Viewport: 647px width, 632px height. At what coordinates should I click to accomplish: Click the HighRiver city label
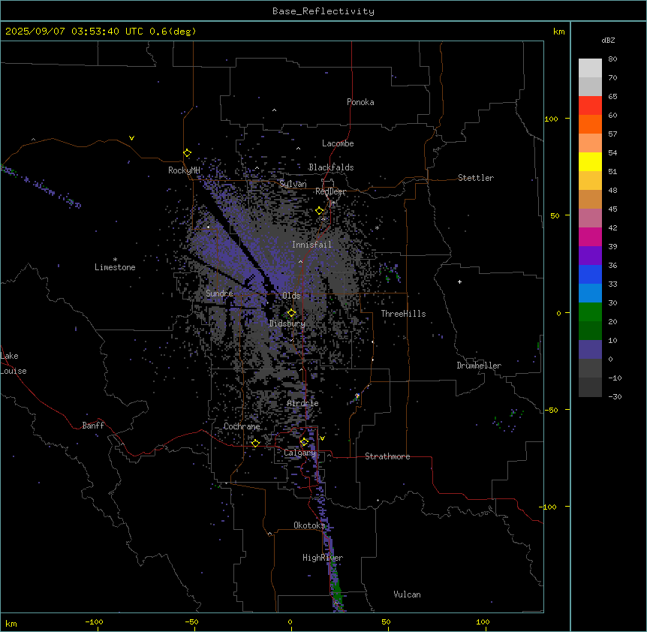click(x=323, y=558)
